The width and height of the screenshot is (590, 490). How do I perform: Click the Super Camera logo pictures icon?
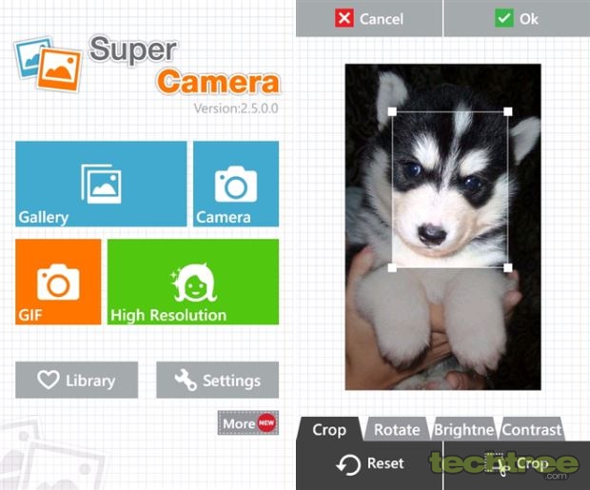tap(48, 64)
